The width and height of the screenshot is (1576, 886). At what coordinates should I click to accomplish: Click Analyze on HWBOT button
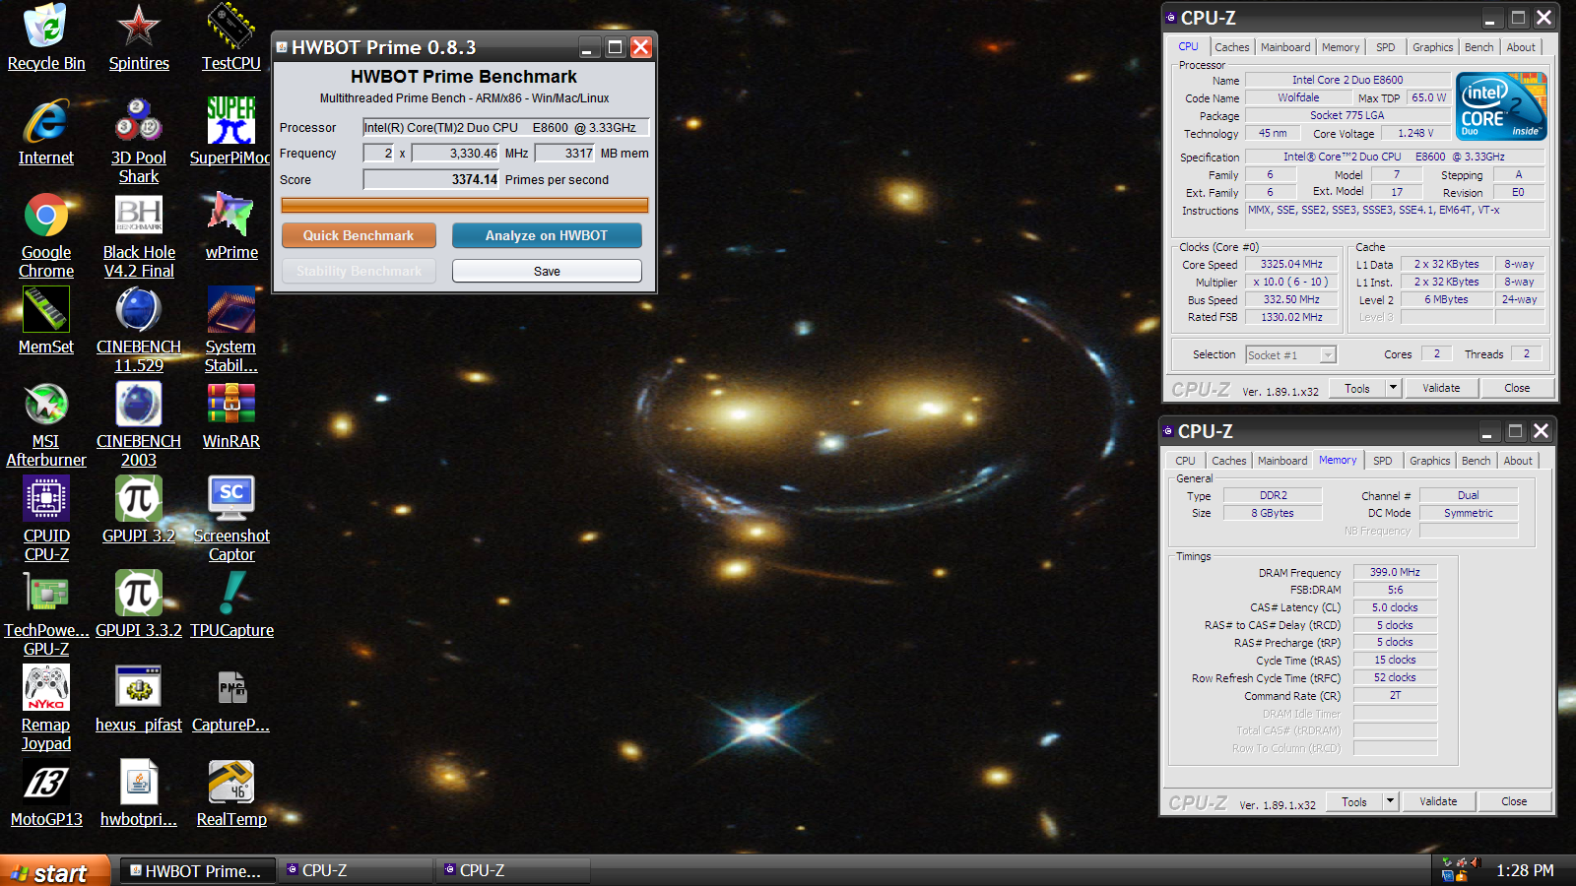coord(547,235)
